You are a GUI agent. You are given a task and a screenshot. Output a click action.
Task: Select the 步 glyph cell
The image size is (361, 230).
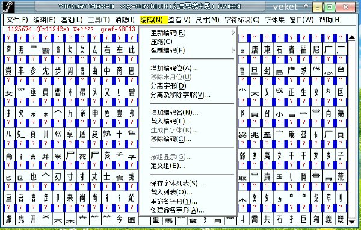pyautogui.click(x=58, y=70)
